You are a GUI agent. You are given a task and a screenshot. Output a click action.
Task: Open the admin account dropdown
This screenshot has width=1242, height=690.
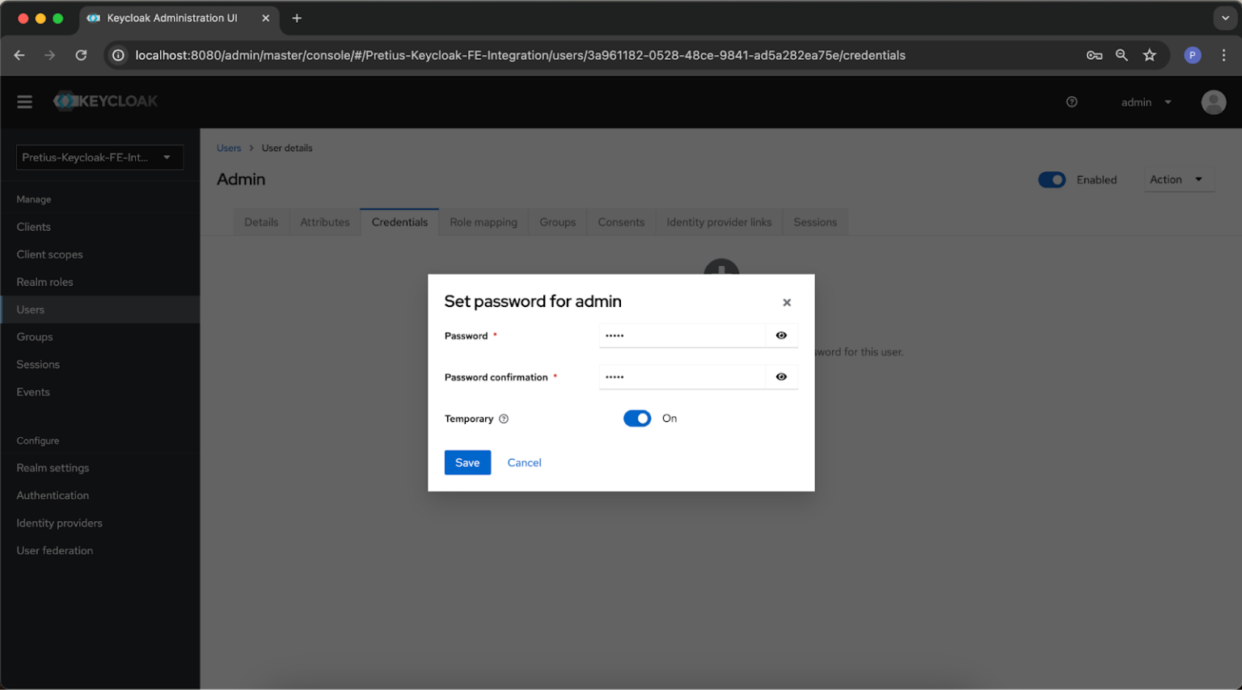(1146, 102)
